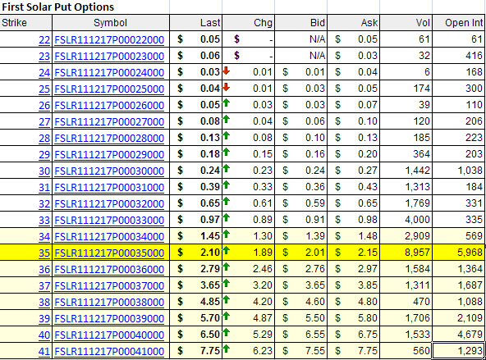Select open interest cell 4,679
Image resolution: width=486 pixels, height=360 pixels.
pyautogui.click(x=459, y=335)
